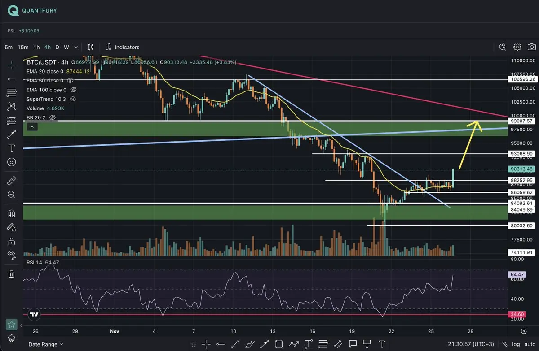Switch to 1h timeframe
Image resolution: width=539 pixels, height=351 pixels.
[x=36, y=47]
